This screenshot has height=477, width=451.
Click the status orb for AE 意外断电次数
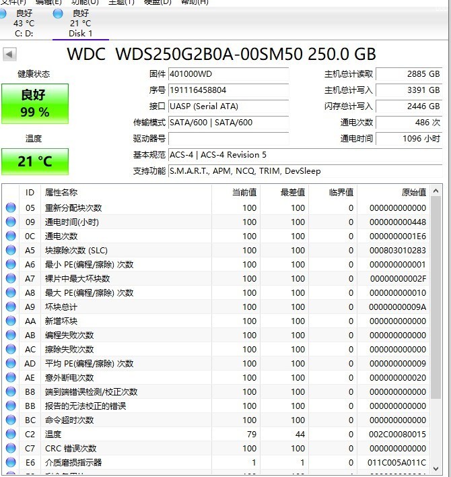pyautogui.click(x=11, y=377)
